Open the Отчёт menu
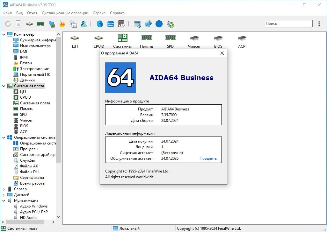Image resolution: width=327 pixels, height=232 pixels. click(32, 13)
